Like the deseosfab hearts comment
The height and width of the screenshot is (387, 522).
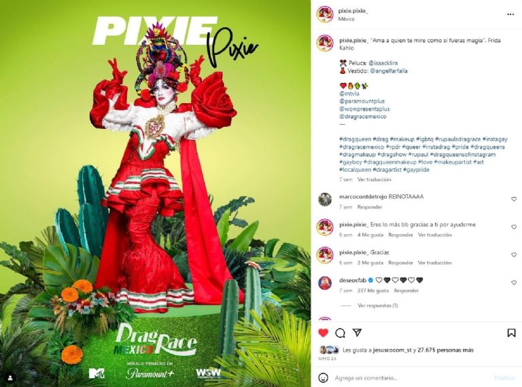[514, 282]
